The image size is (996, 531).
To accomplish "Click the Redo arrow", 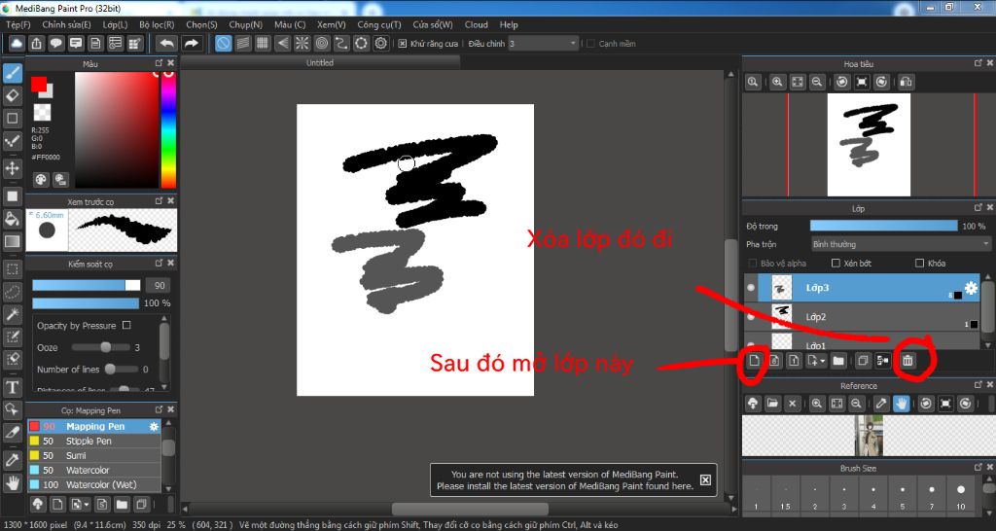I will [x=192, y=43].
